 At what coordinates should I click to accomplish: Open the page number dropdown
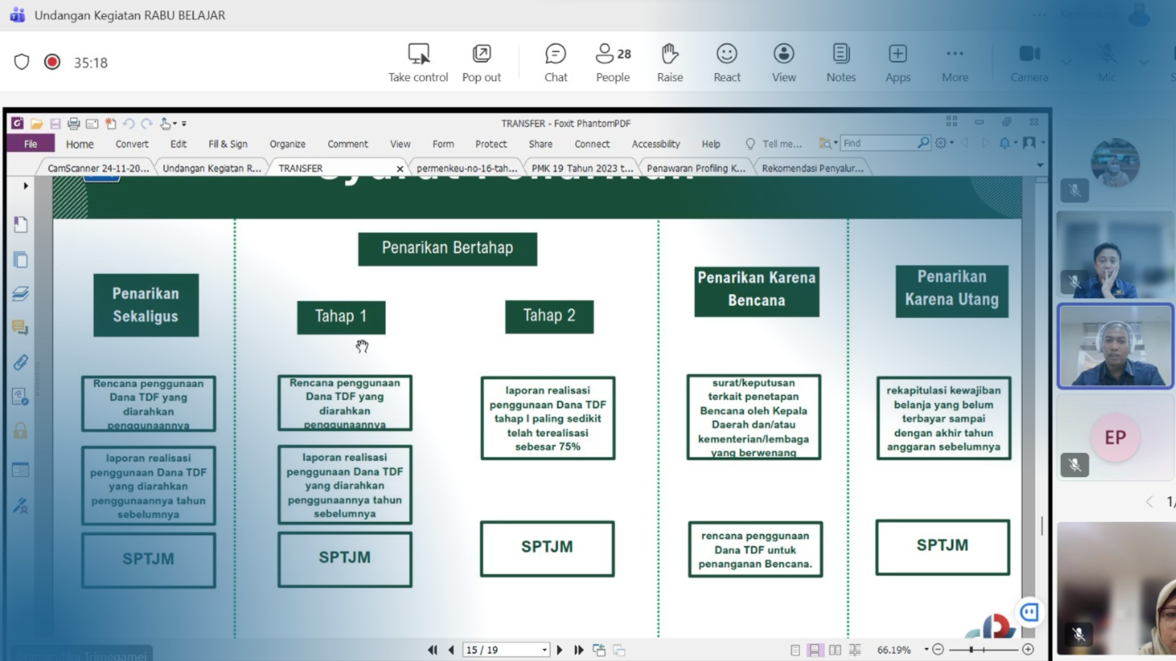coord(545,650)
